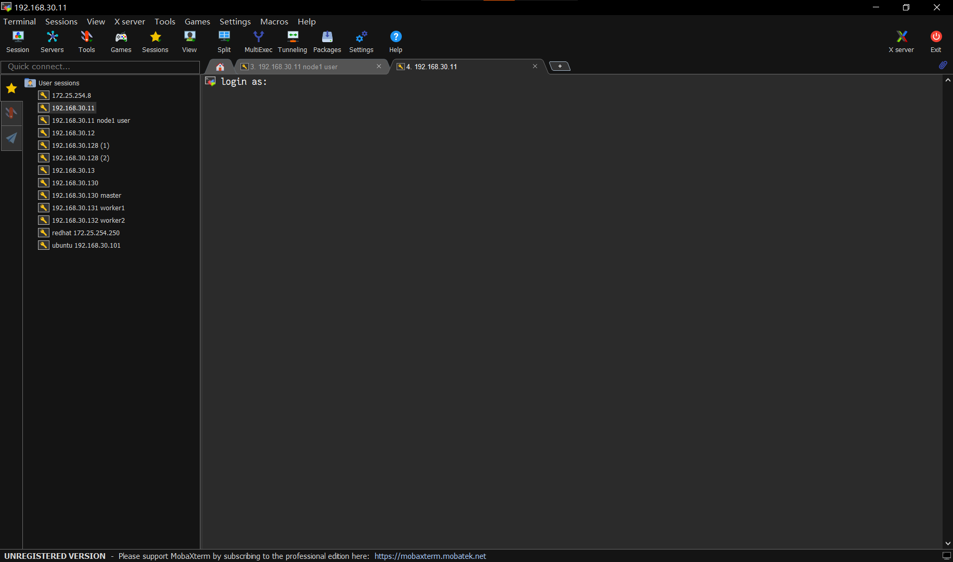The image size is (953, 562).
Task: Click the X server icon
Action: coord(901,42)
